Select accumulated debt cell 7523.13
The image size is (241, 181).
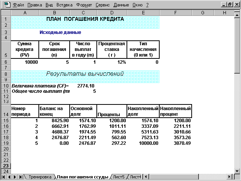(143, 138)
